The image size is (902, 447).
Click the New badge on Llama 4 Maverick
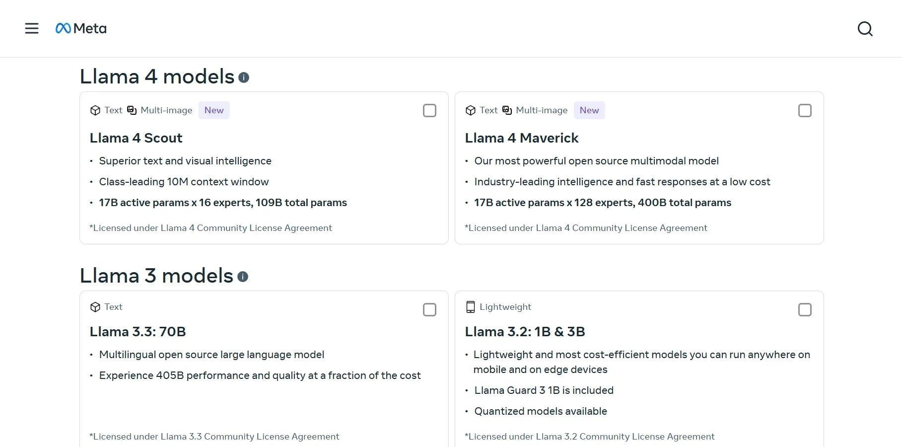click(x=589, y=110)
